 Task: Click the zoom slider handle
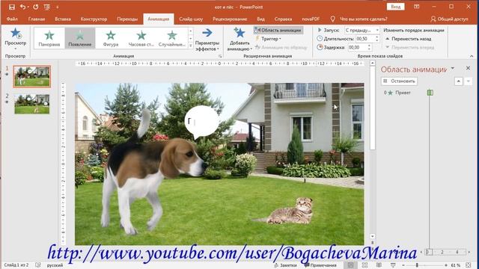(x=417, y=265)
